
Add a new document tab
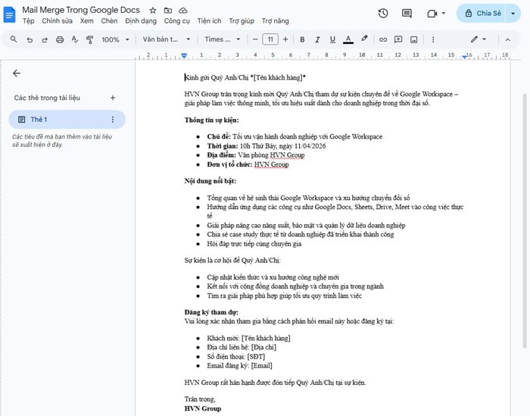click(x=113, y=98)
